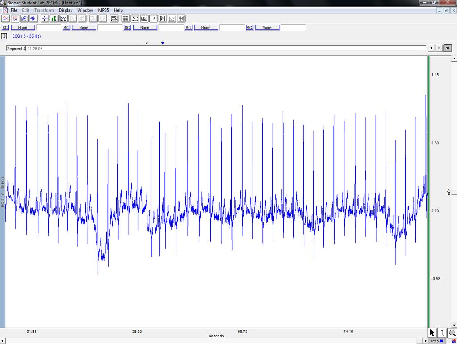
Task: Click the sigma measurements icon
Action: pyautogui.click(x=134, y=19)
